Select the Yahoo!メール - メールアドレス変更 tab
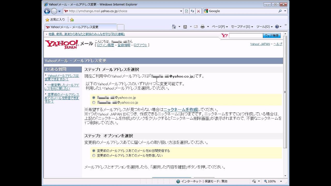 tap(81, 27)
